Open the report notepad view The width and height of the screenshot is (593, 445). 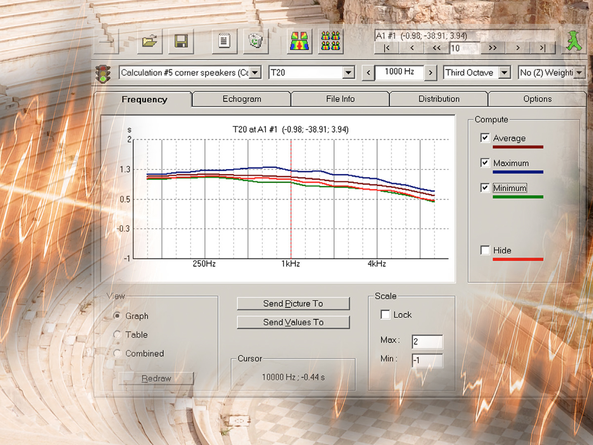pos(223,42)
